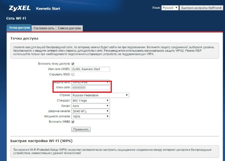Switch to the Точка доступа tab

tap(19, 28)
